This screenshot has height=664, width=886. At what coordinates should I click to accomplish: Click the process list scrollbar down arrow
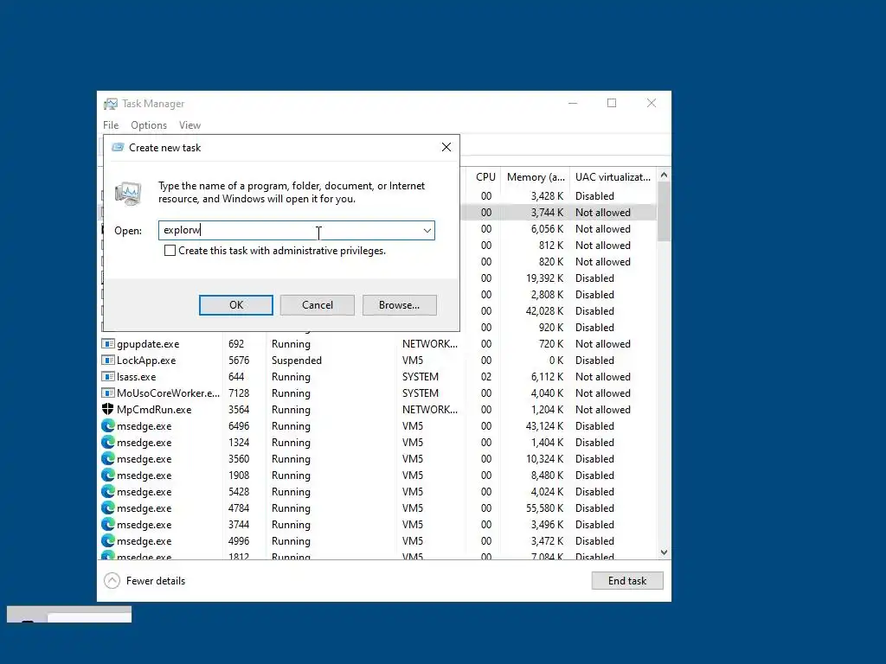664,552
